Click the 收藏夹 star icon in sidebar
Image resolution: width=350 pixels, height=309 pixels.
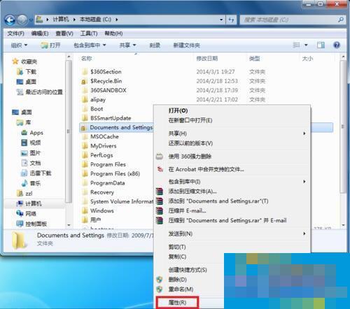point(15,62)
